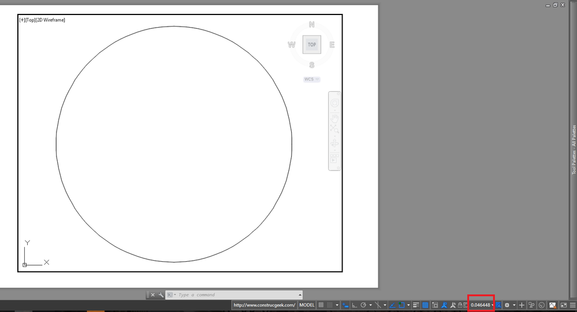577x312 pixels.
Task: Toggle clean screen icon
Action: click(x=563, y=305)
